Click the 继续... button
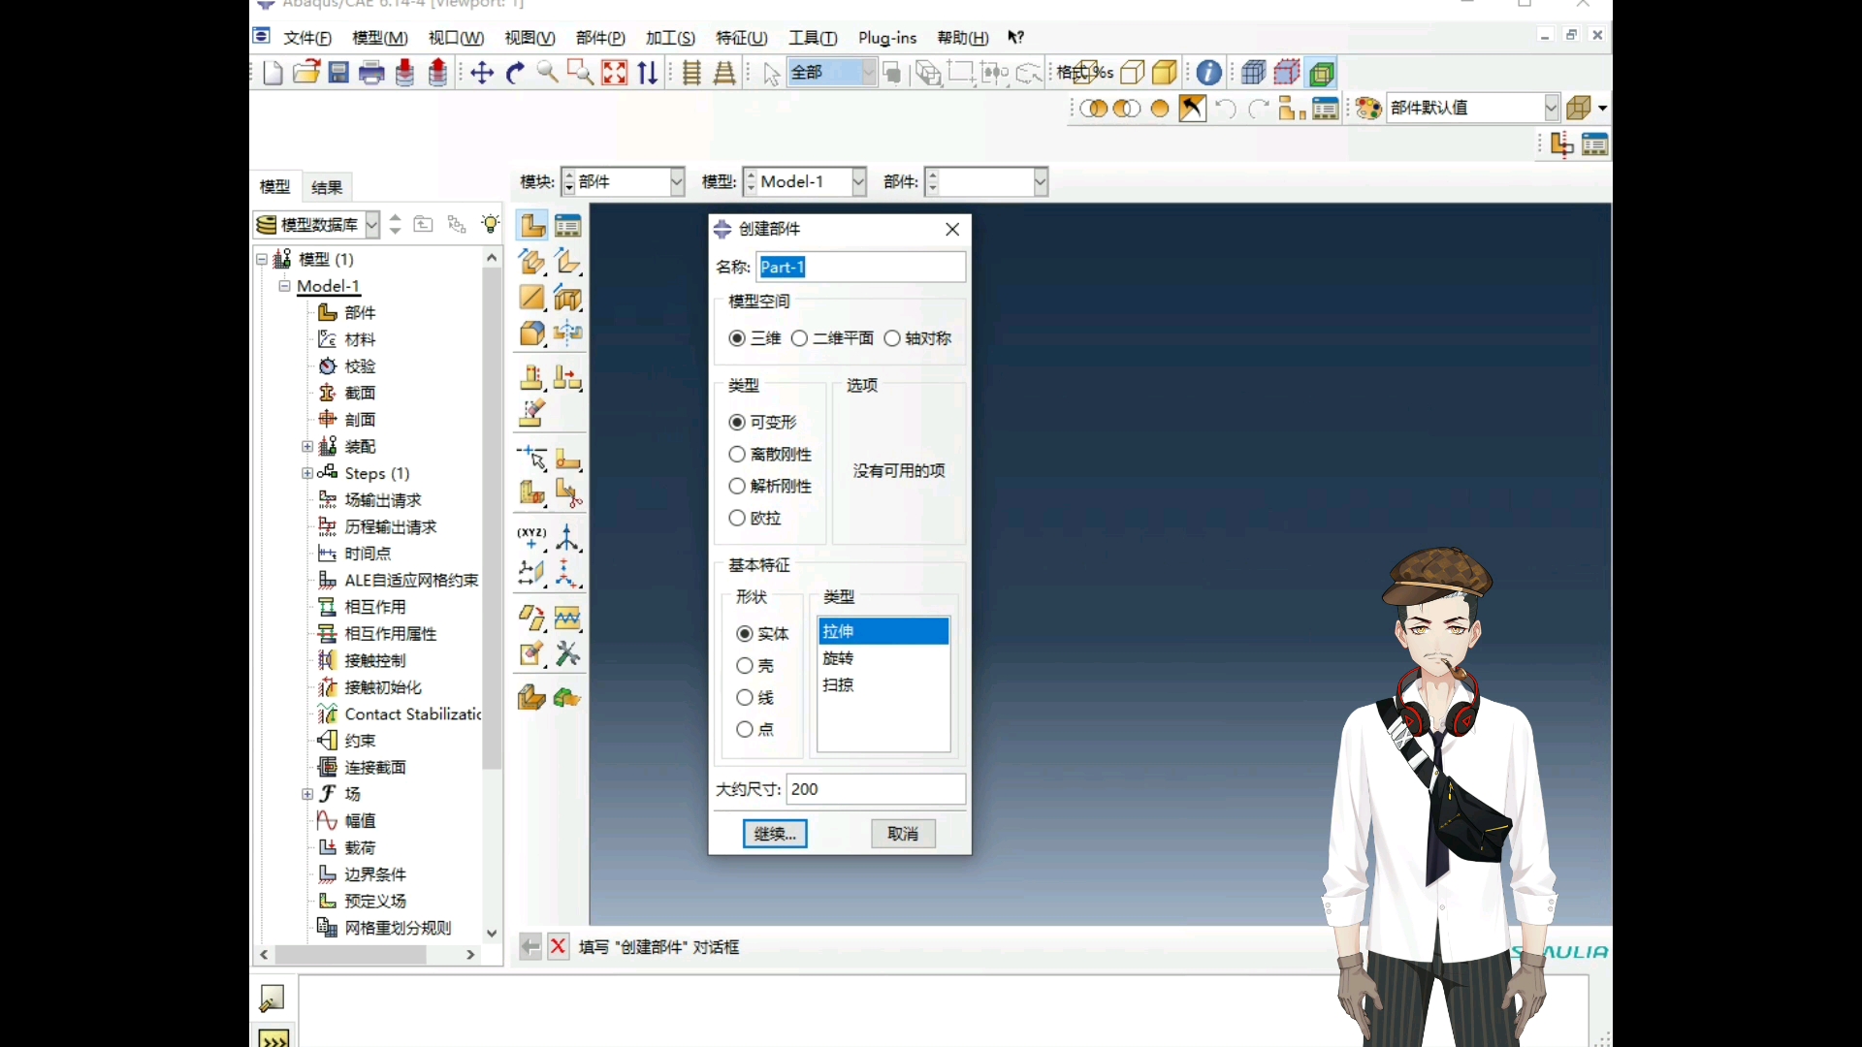The image size is (1862, 1047). coord(774,834)
